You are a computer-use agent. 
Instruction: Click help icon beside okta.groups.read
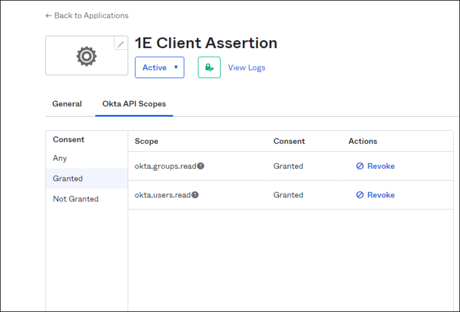(x=201, y=166)
